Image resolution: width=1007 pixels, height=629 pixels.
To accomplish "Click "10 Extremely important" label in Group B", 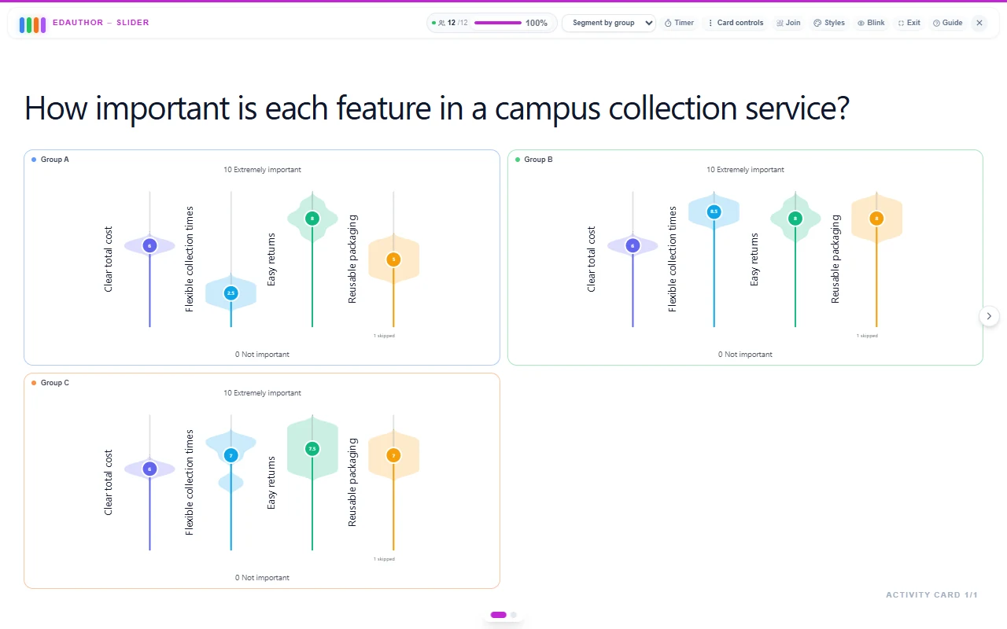I will pos(745,170).
